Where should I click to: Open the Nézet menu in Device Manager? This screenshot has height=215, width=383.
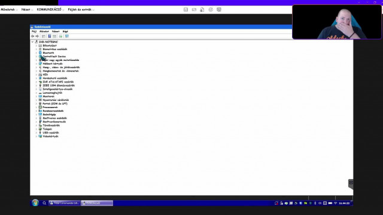click(x=56, y=32)
